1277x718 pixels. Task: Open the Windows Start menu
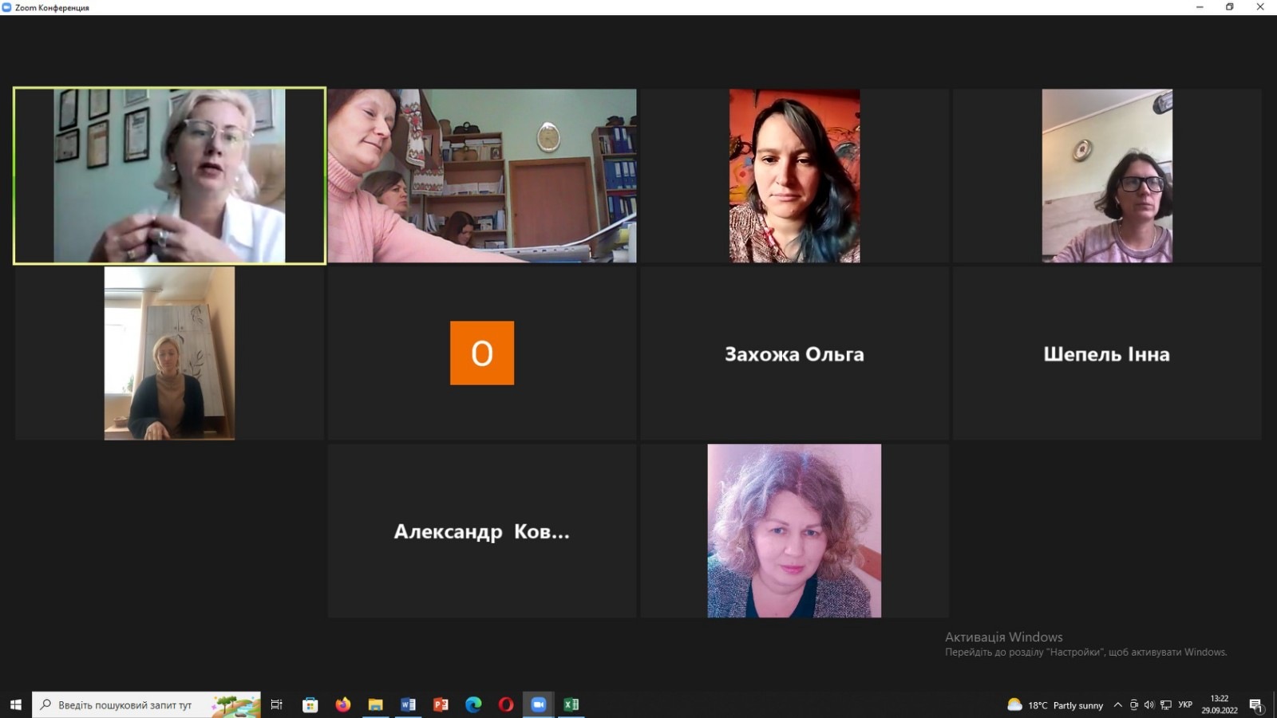tap(15, 704)
